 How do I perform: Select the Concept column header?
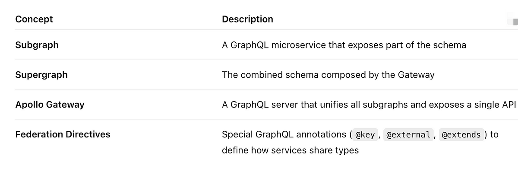coord(34,19)
